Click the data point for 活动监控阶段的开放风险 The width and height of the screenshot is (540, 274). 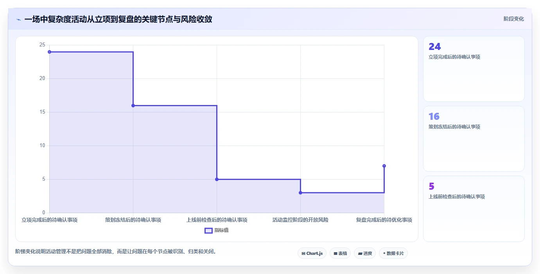click(x=300, y=192)
